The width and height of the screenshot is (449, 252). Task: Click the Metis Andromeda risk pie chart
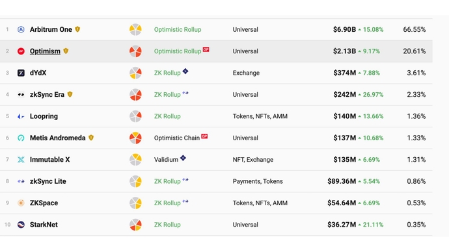[135, 138]
